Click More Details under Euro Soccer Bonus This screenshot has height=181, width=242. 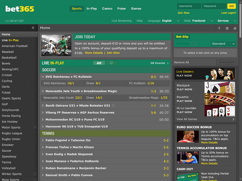(209, 142)
